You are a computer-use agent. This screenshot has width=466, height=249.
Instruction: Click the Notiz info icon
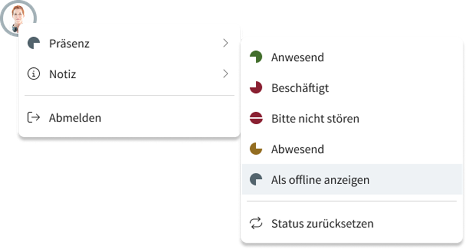(x=33, y=74)
